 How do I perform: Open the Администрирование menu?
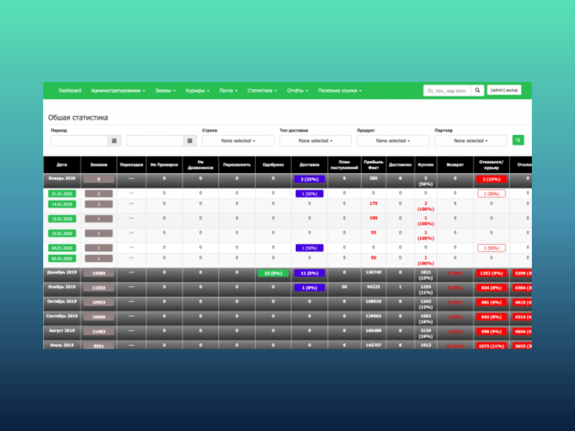118,91
